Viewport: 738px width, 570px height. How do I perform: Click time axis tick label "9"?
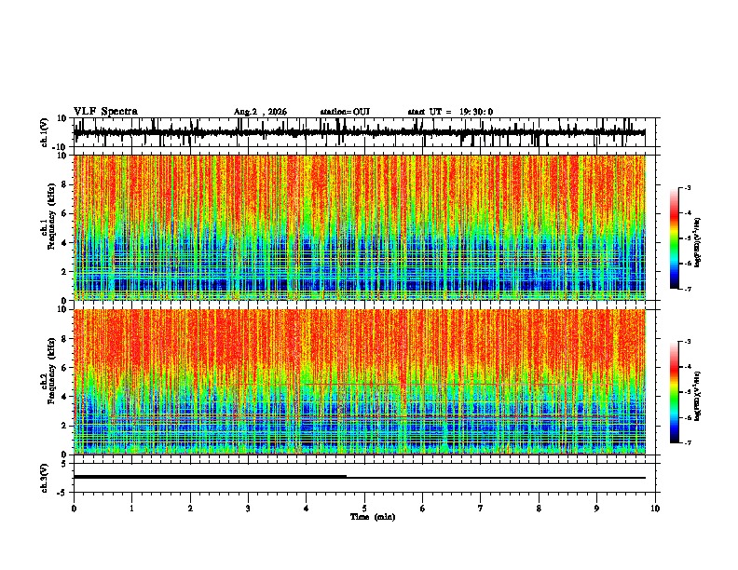point(596,509)
